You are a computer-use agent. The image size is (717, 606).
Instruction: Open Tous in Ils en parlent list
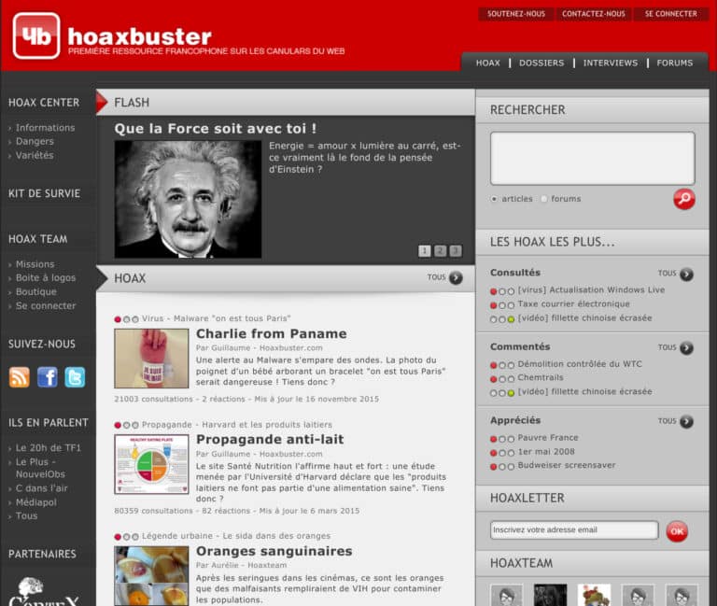pos(26,516)
